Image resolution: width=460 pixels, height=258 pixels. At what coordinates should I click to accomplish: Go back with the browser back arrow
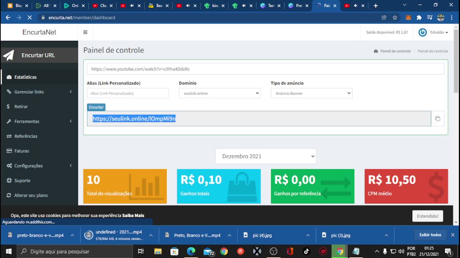point(8,17)
